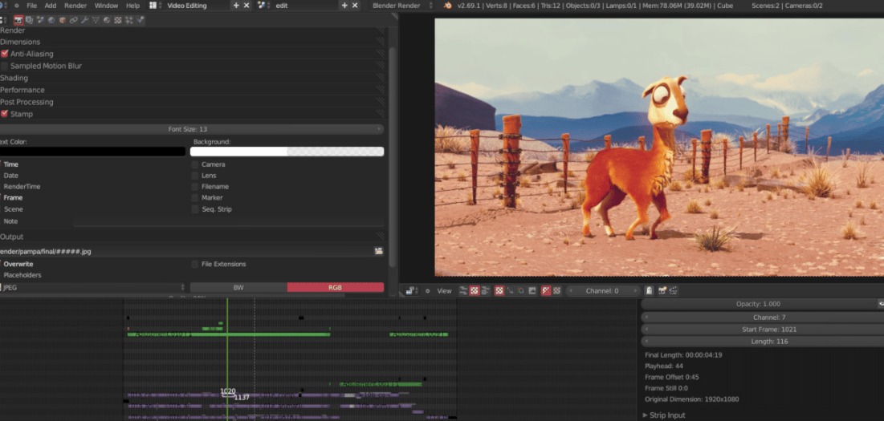This screenshot has height=421, width=884.
Task: Open the Particles properties icon
Action: (128, 20)
